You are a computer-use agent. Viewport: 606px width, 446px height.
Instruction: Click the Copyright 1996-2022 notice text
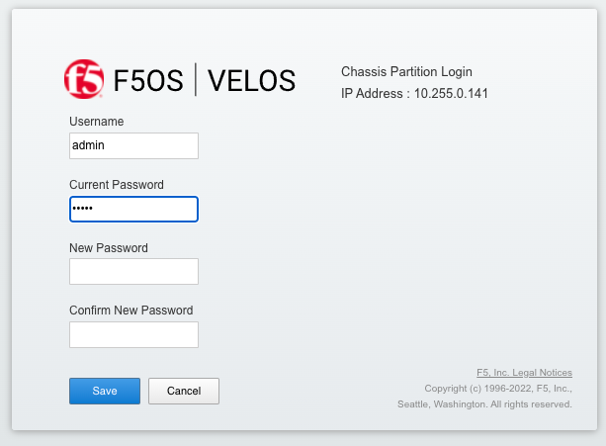click(498, 389)
